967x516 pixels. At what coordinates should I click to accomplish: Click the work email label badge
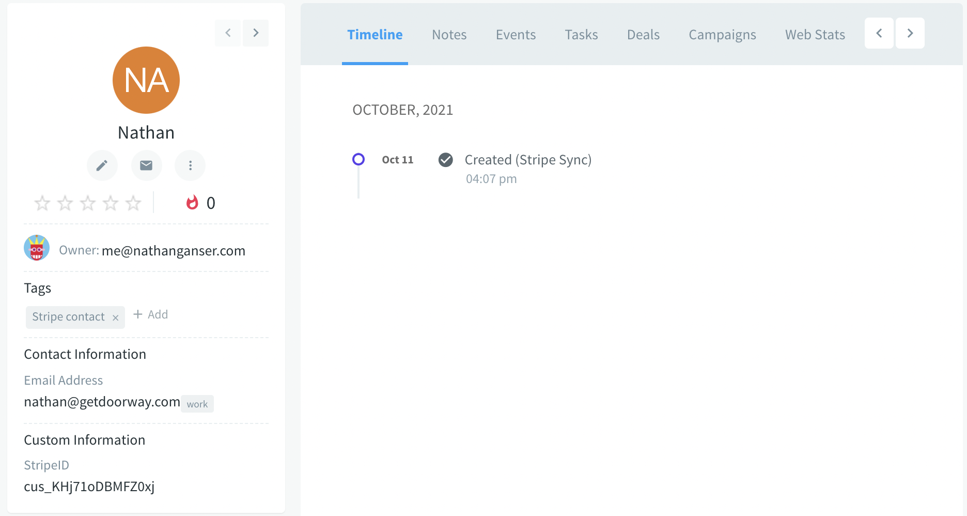click(197, 404)
